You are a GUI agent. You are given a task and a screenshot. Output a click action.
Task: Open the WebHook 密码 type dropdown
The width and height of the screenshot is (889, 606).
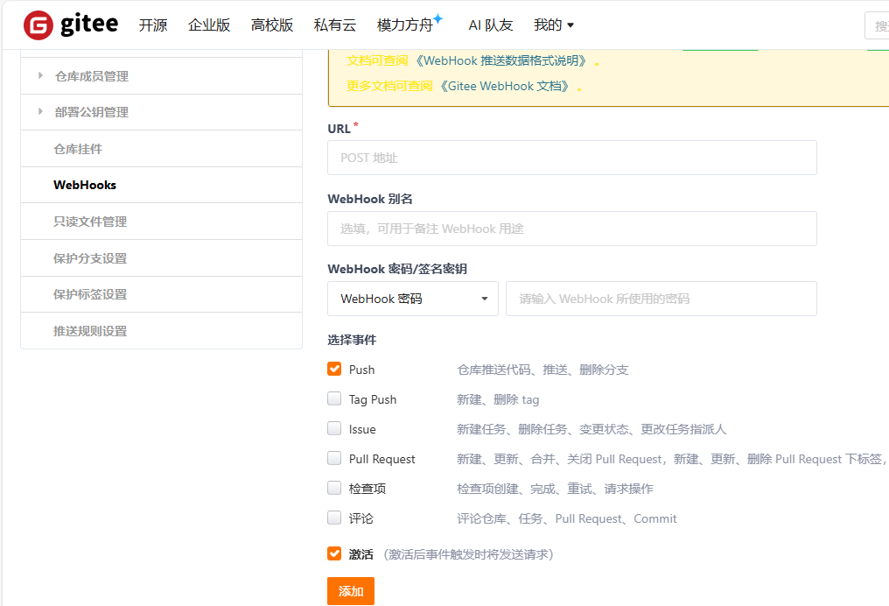(413, 299)
